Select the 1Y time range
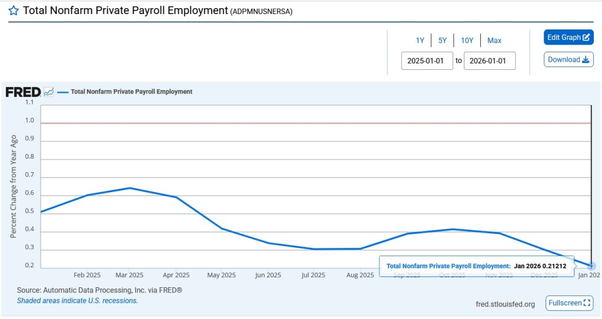 (x=420, y=41)
